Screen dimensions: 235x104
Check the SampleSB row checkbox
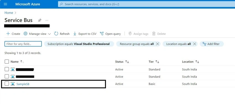tap(7, 84)
